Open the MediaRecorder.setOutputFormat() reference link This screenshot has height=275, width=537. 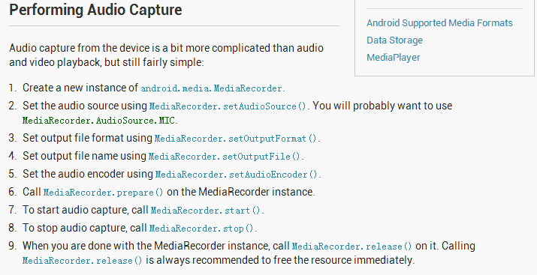(237, 139)
